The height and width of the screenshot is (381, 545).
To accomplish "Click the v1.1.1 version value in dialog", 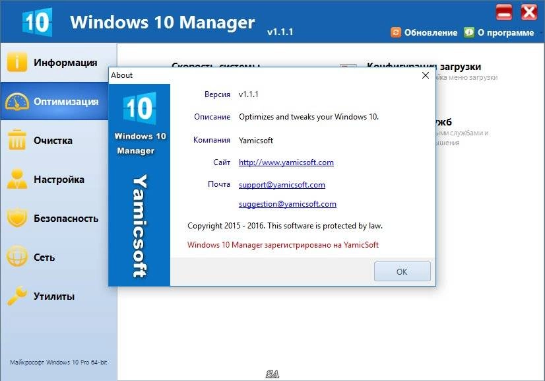I will click(x=248, y=94).
